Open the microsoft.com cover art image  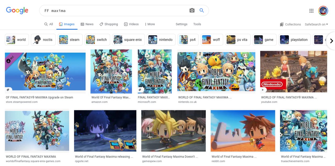(x=155, y=71)
